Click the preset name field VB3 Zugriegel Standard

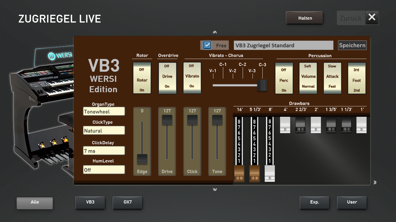click(284, 45)
